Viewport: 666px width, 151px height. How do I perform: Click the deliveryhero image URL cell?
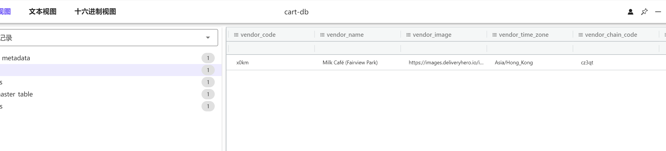(446, 63)
